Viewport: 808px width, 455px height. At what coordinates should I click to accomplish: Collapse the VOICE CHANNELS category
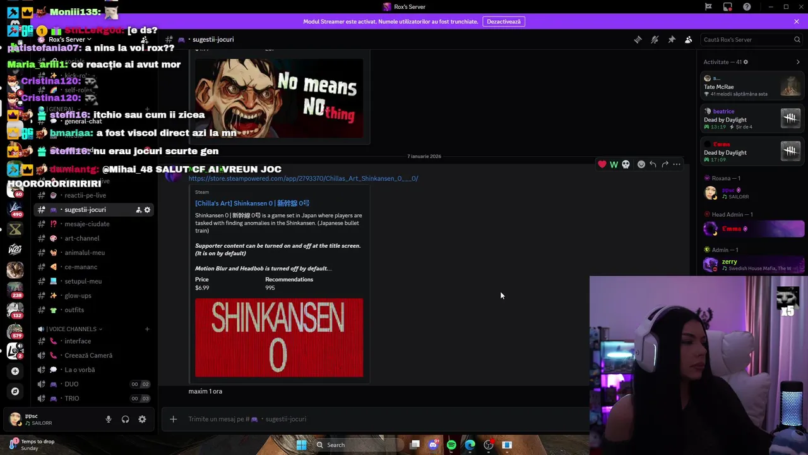(73, 329)
